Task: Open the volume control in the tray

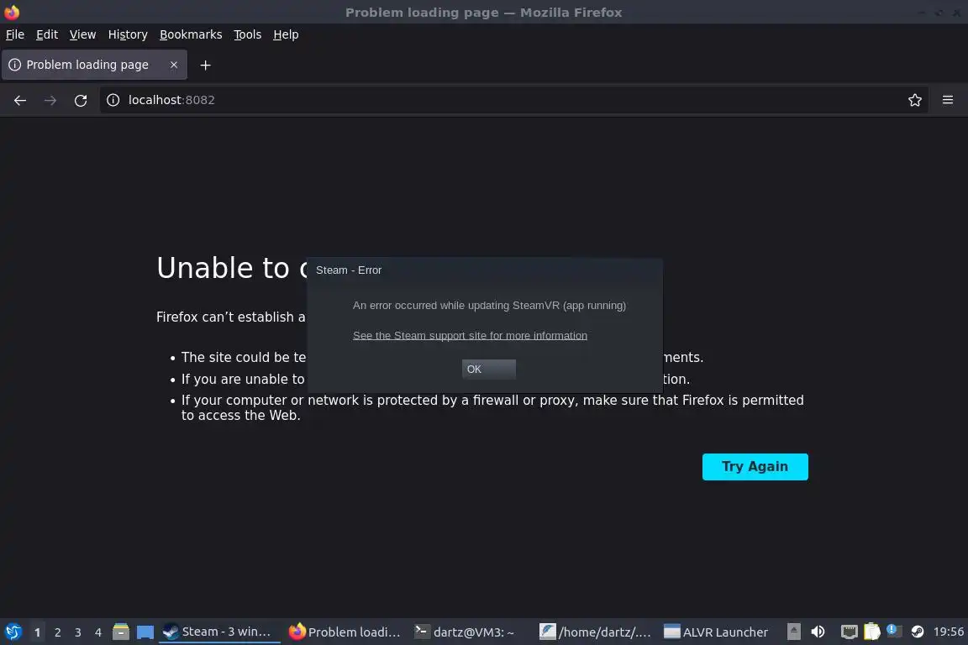Action: point(818,632)
